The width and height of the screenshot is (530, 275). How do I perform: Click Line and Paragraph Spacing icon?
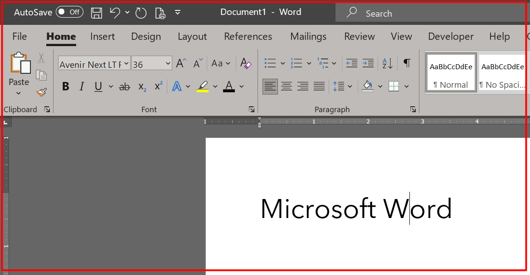pos(339,86)
